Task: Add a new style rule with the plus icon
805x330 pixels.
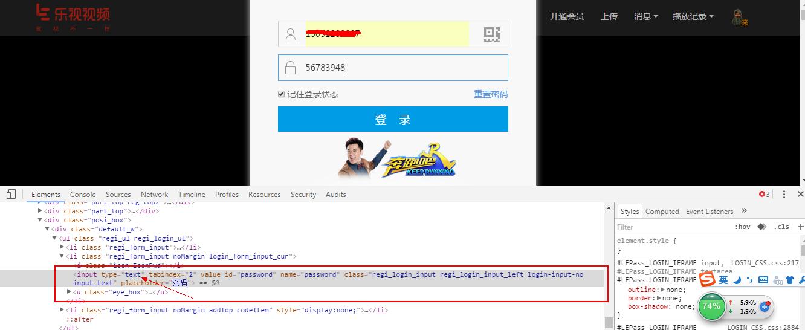Action: coord(801,227)
